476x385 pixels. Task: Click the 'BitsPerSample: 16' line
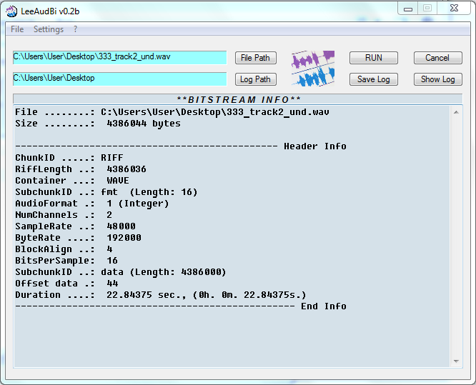coord(66,261)
